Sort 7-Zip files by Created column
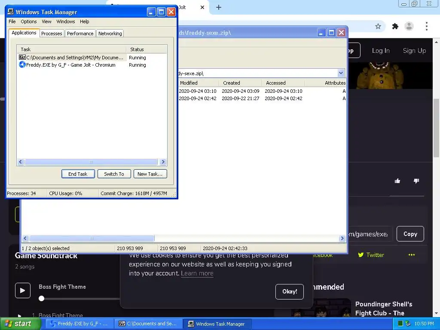 point(241,83)
